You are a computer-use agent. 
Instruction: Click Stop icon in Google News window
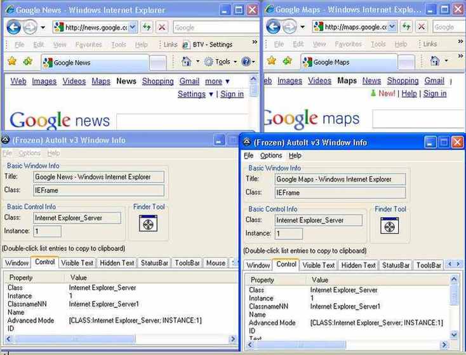[162, 27]
